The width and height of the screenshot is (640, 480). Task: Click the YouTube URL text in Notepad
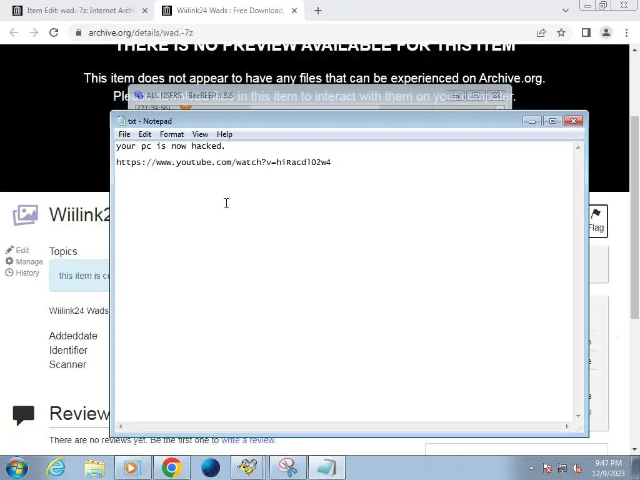pyautogui.click(x=223, y=162)
